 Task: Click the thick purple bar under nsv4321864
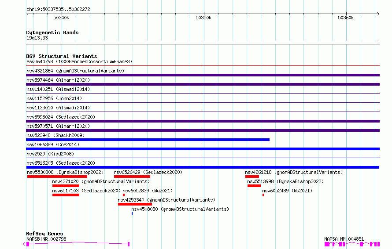point(203,75)
